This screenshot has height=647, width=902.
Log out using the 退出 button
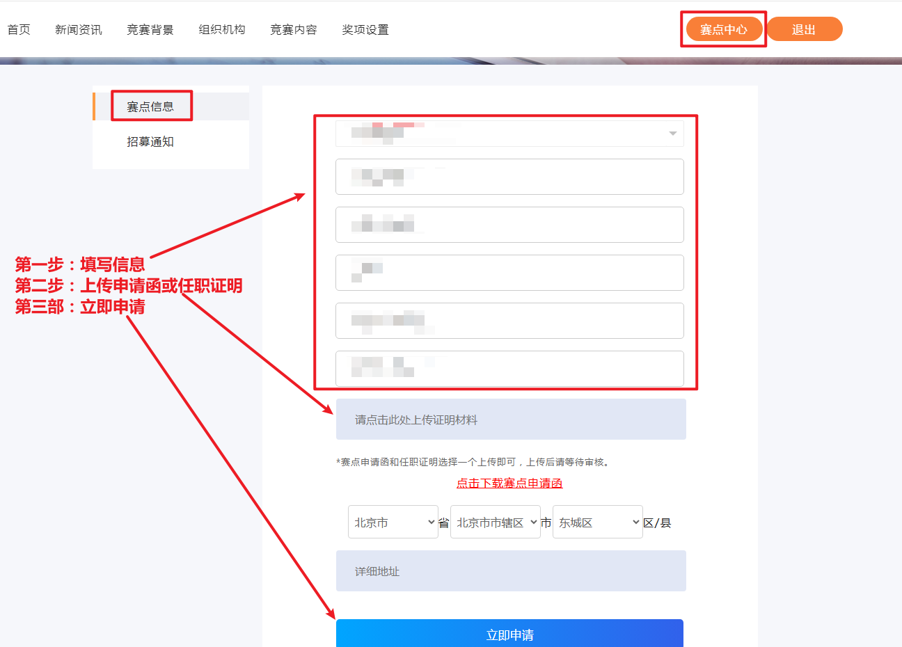tap(804, 29)
